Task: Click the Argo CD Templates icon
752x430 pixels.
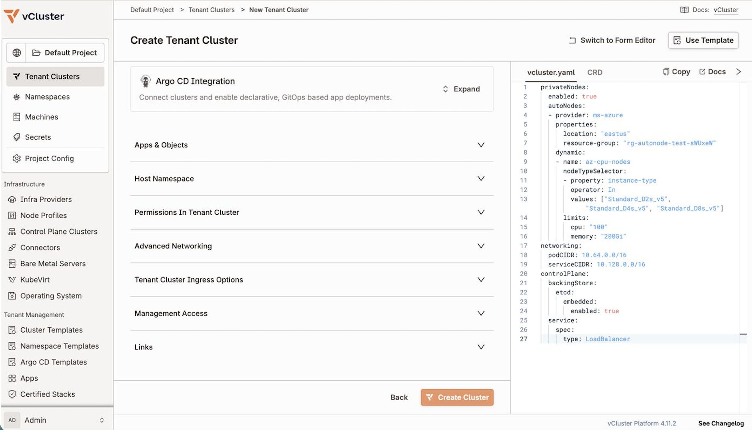Action: (12, 362)
